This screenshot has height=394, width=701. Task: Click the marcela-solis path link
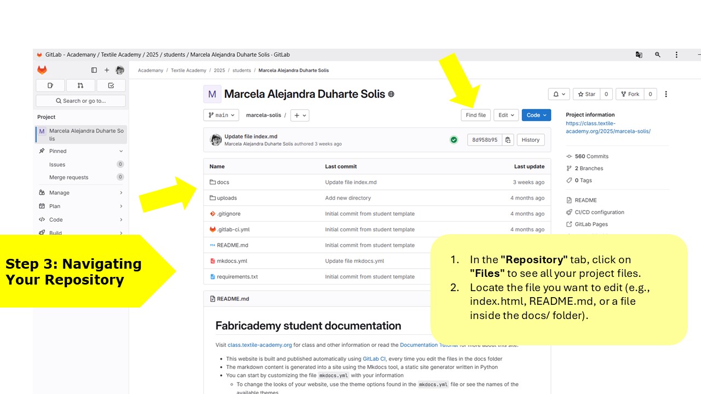[263, 115]
